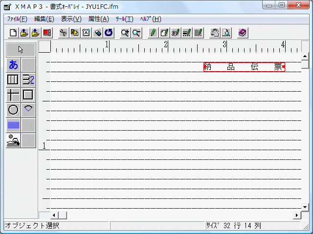Select the cross line tool
Image resolution: width=313 pixels, height=234 pixels.
(13, 95)
